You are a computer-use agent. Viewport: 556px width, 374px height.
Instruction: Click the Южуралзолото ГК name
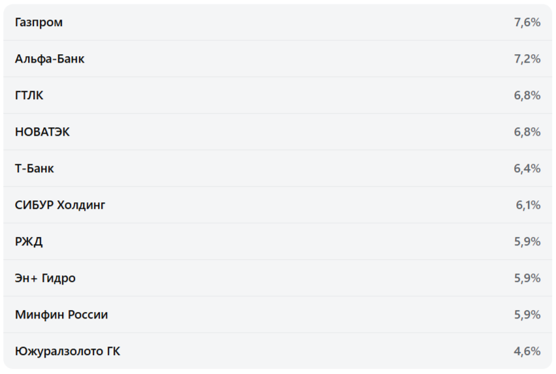[x=67, y=351]
